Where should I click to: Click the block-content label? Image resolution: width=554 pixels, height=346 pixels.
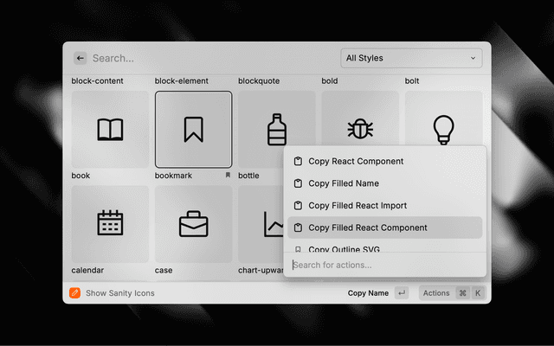tap(97, 80)
